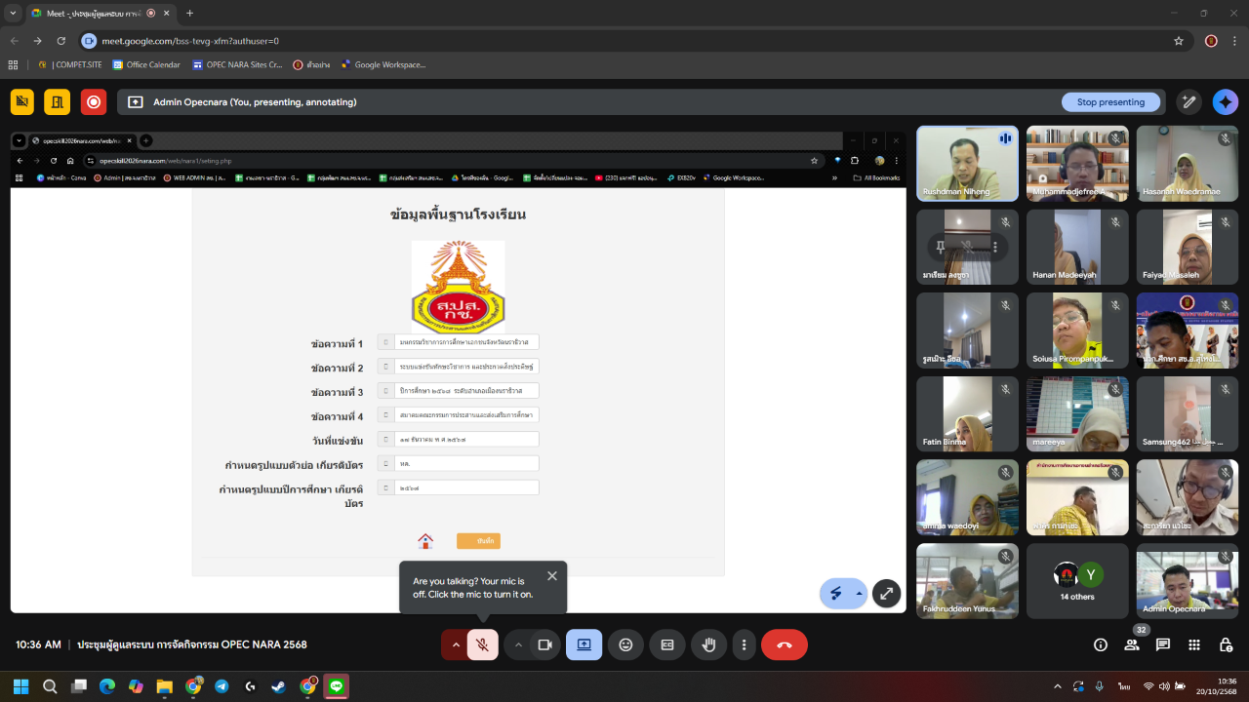Open the meeting chat panel

[x=1163, y=644]
